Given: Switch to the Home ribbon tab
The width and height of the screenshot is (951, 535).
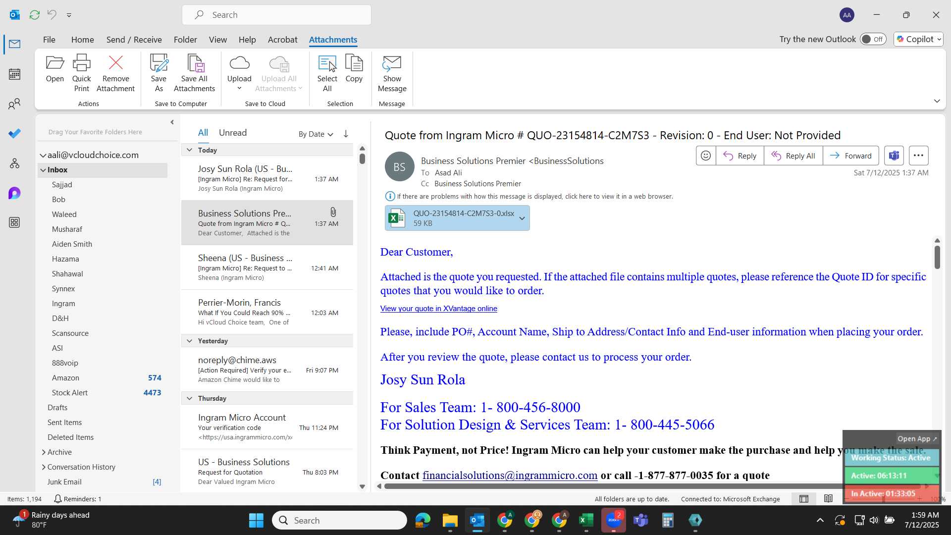Looking at the screenshot, I should tap(82, 40).
